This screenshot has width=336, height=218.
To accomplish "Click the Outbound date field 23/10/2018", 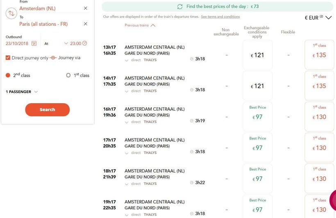I will (17, 43).
